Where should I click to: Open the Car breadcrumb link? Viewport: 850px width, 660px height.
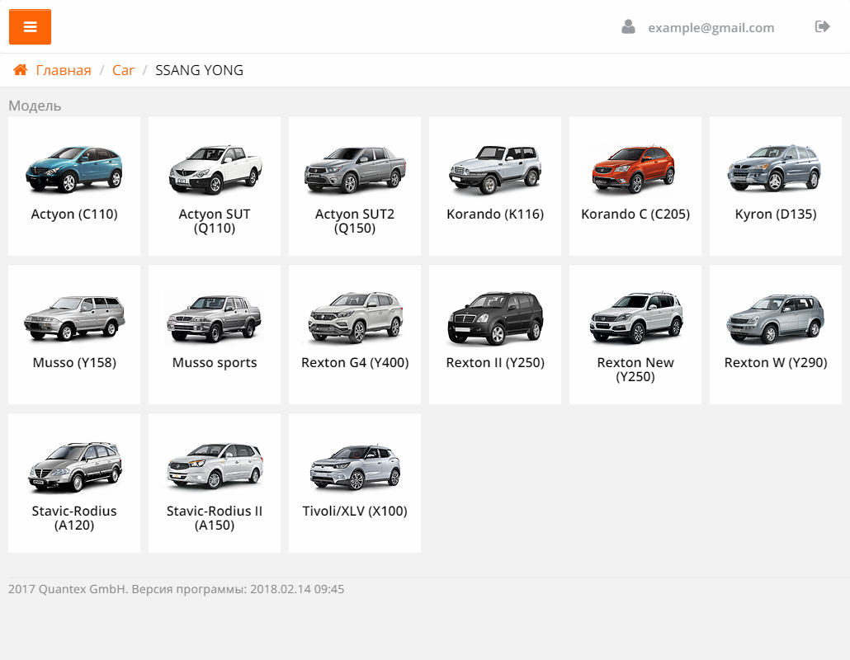click(123, 70)
